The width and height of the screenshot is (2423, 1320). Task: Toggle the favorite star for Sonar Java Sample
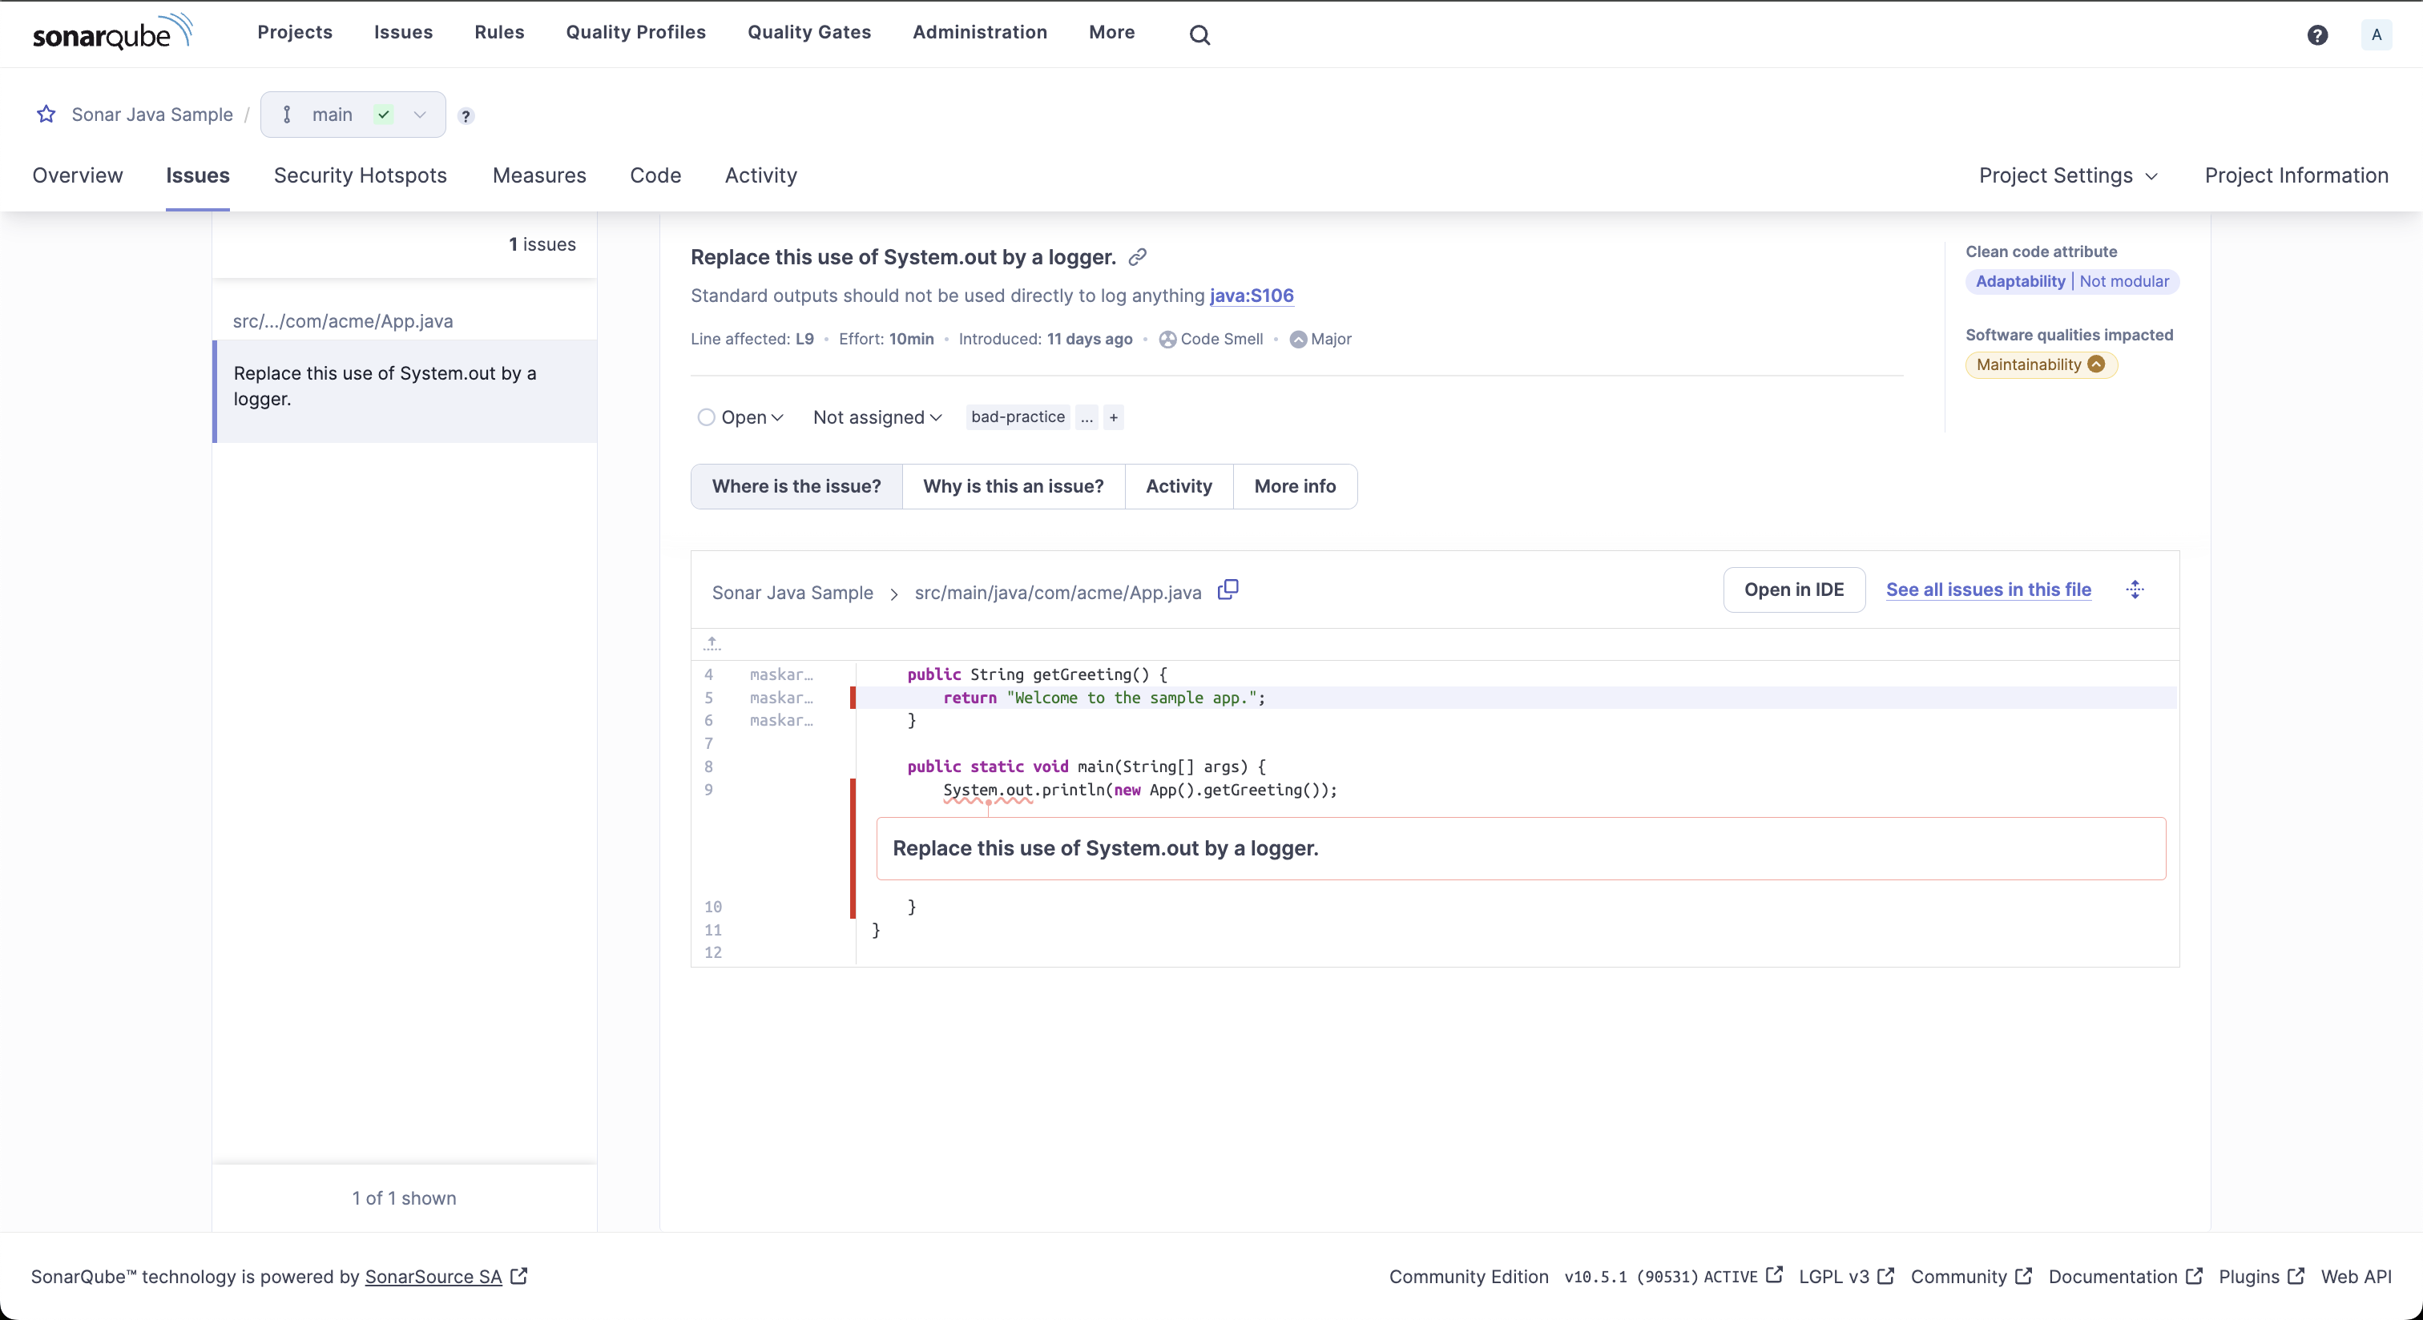[46, 114]
